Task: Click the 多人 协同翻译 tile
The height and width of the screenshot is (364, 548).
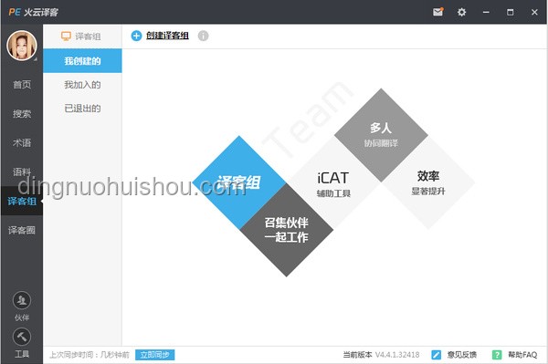Action: [x=381, y=135]
